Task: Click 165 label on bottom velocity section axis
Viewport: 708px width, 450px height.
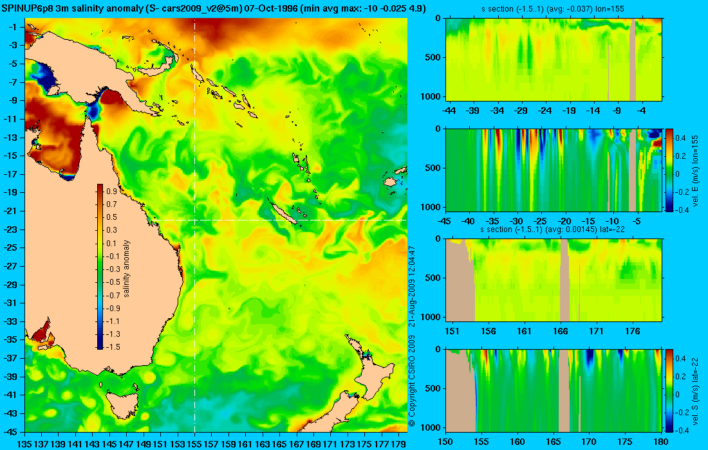Action: pyautogui.click(x=553, y=442)
